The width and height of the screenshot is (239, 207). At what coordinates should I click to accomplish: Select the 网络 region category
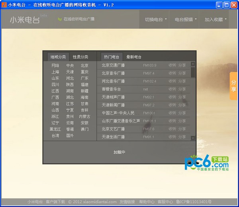55,66
